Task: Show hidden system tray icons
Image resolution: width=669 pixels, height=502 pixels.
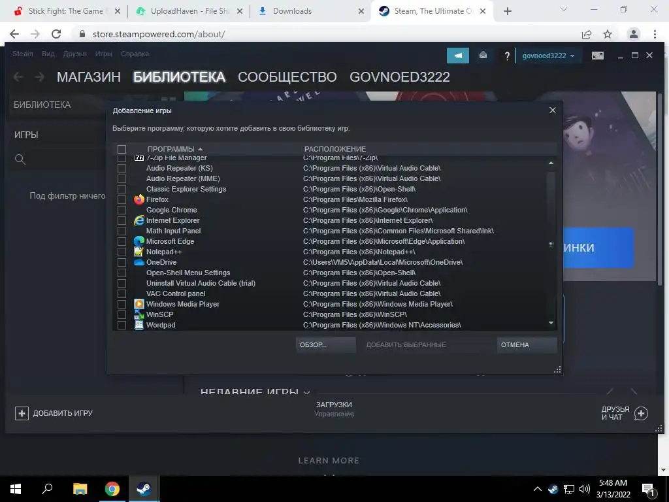Action: click(x=538, y=489)
